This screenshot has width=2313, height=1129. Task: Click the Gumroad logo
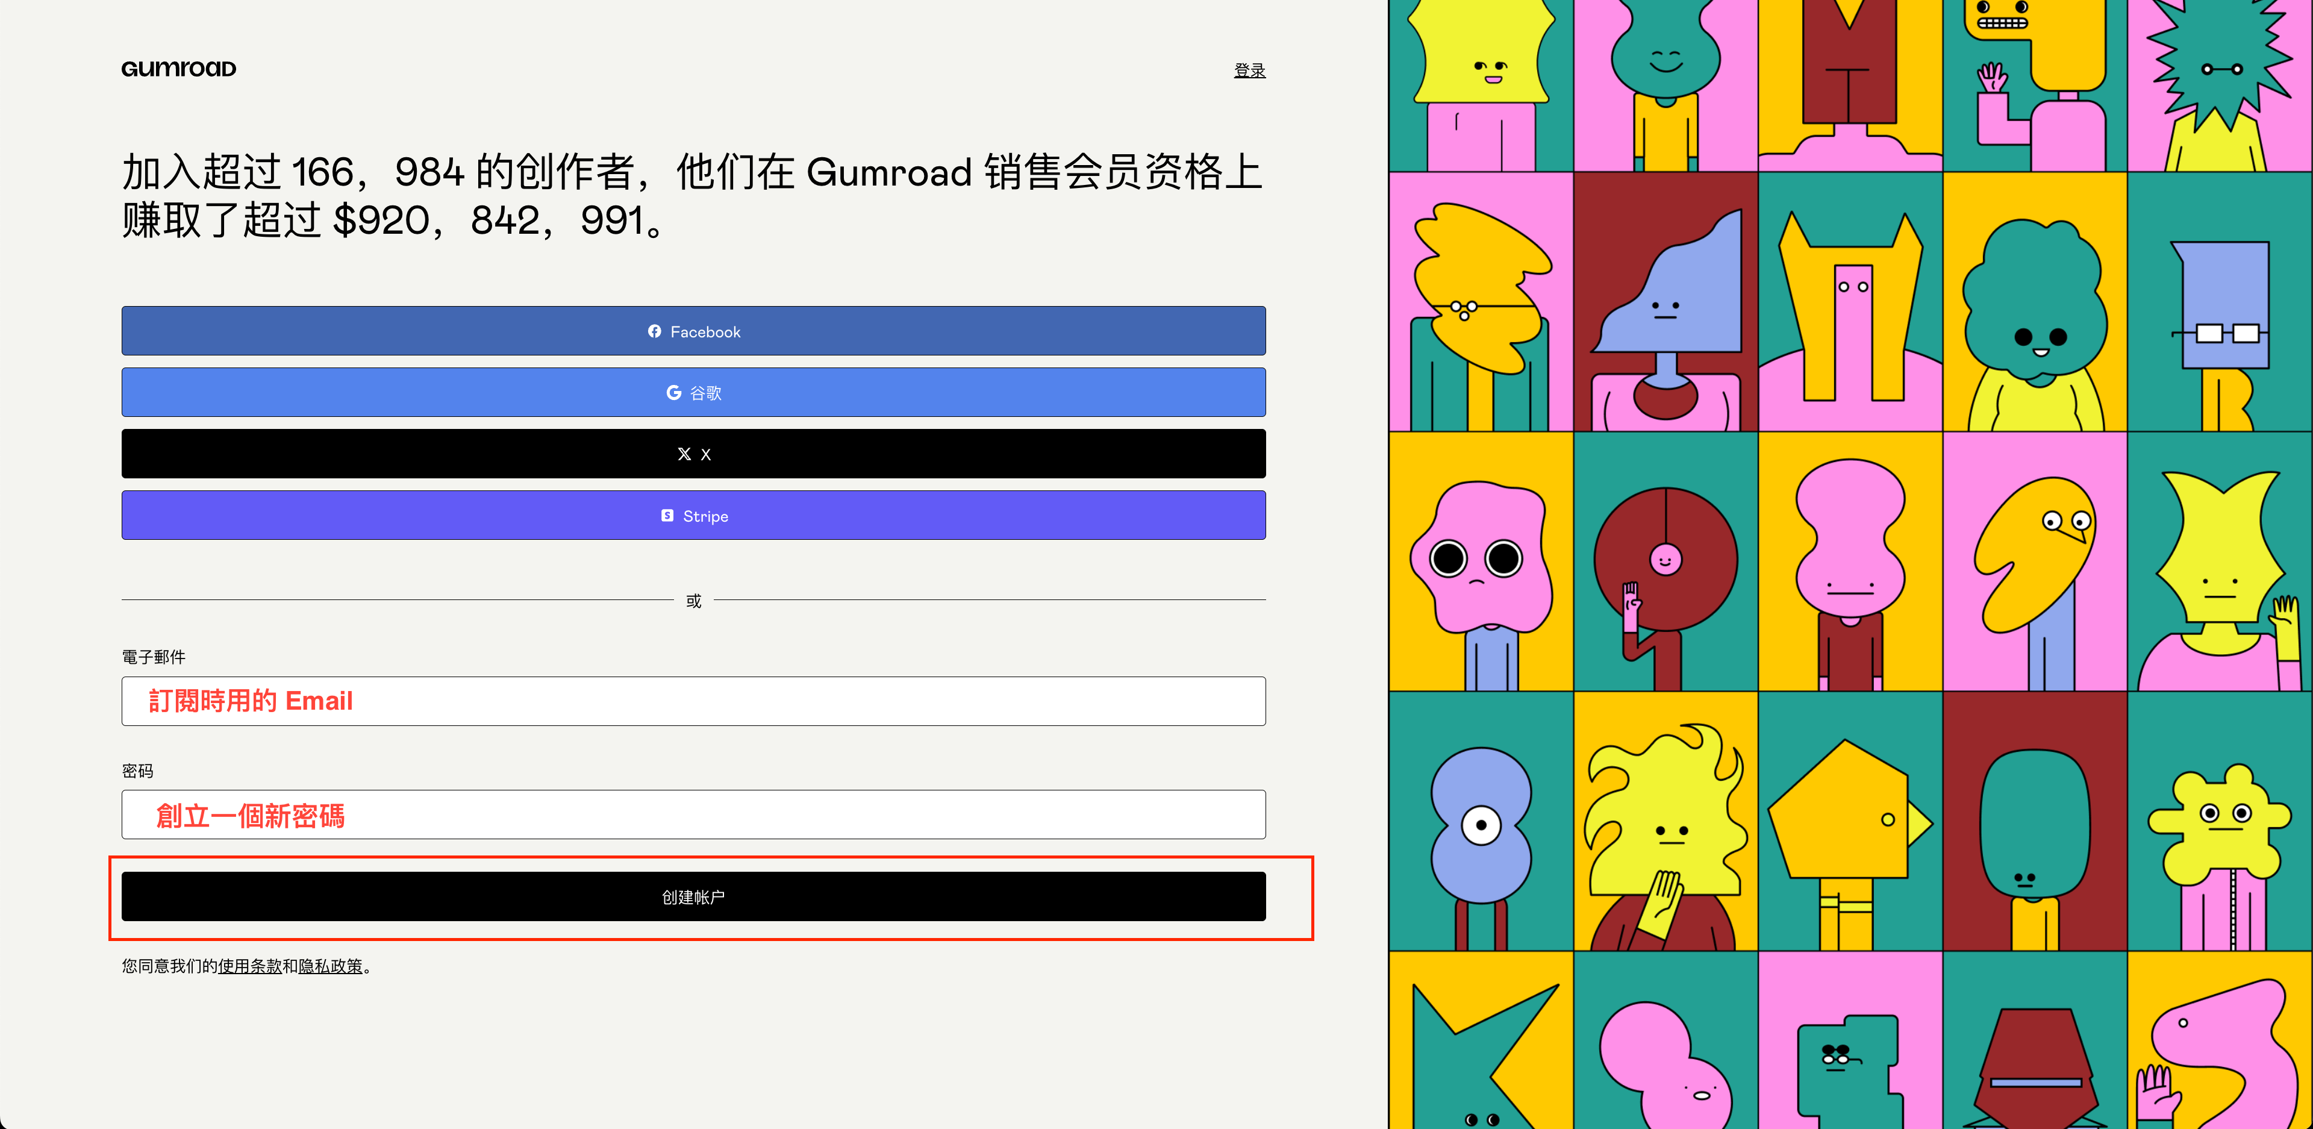click(179, 69)
